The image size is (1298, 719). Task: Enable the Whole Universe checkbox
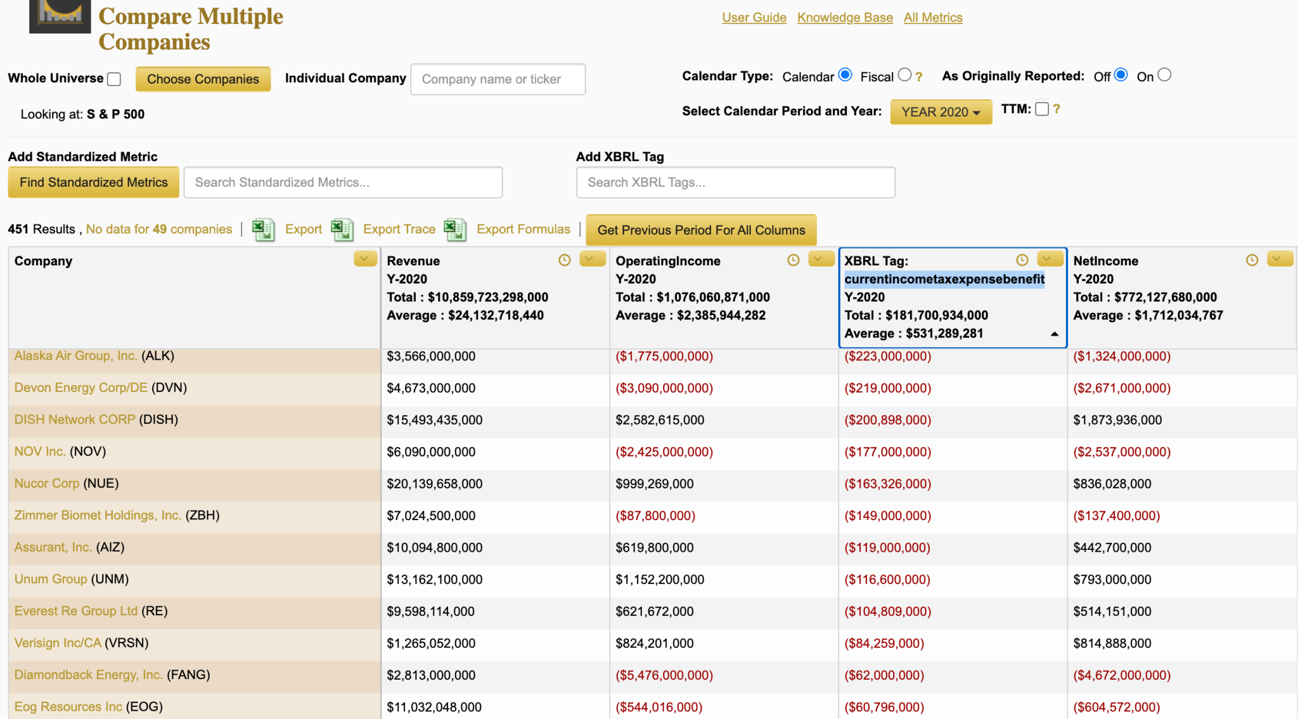pos(114,79)
